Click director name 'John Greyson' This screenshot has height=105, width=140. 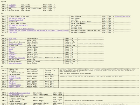(76, 16)
